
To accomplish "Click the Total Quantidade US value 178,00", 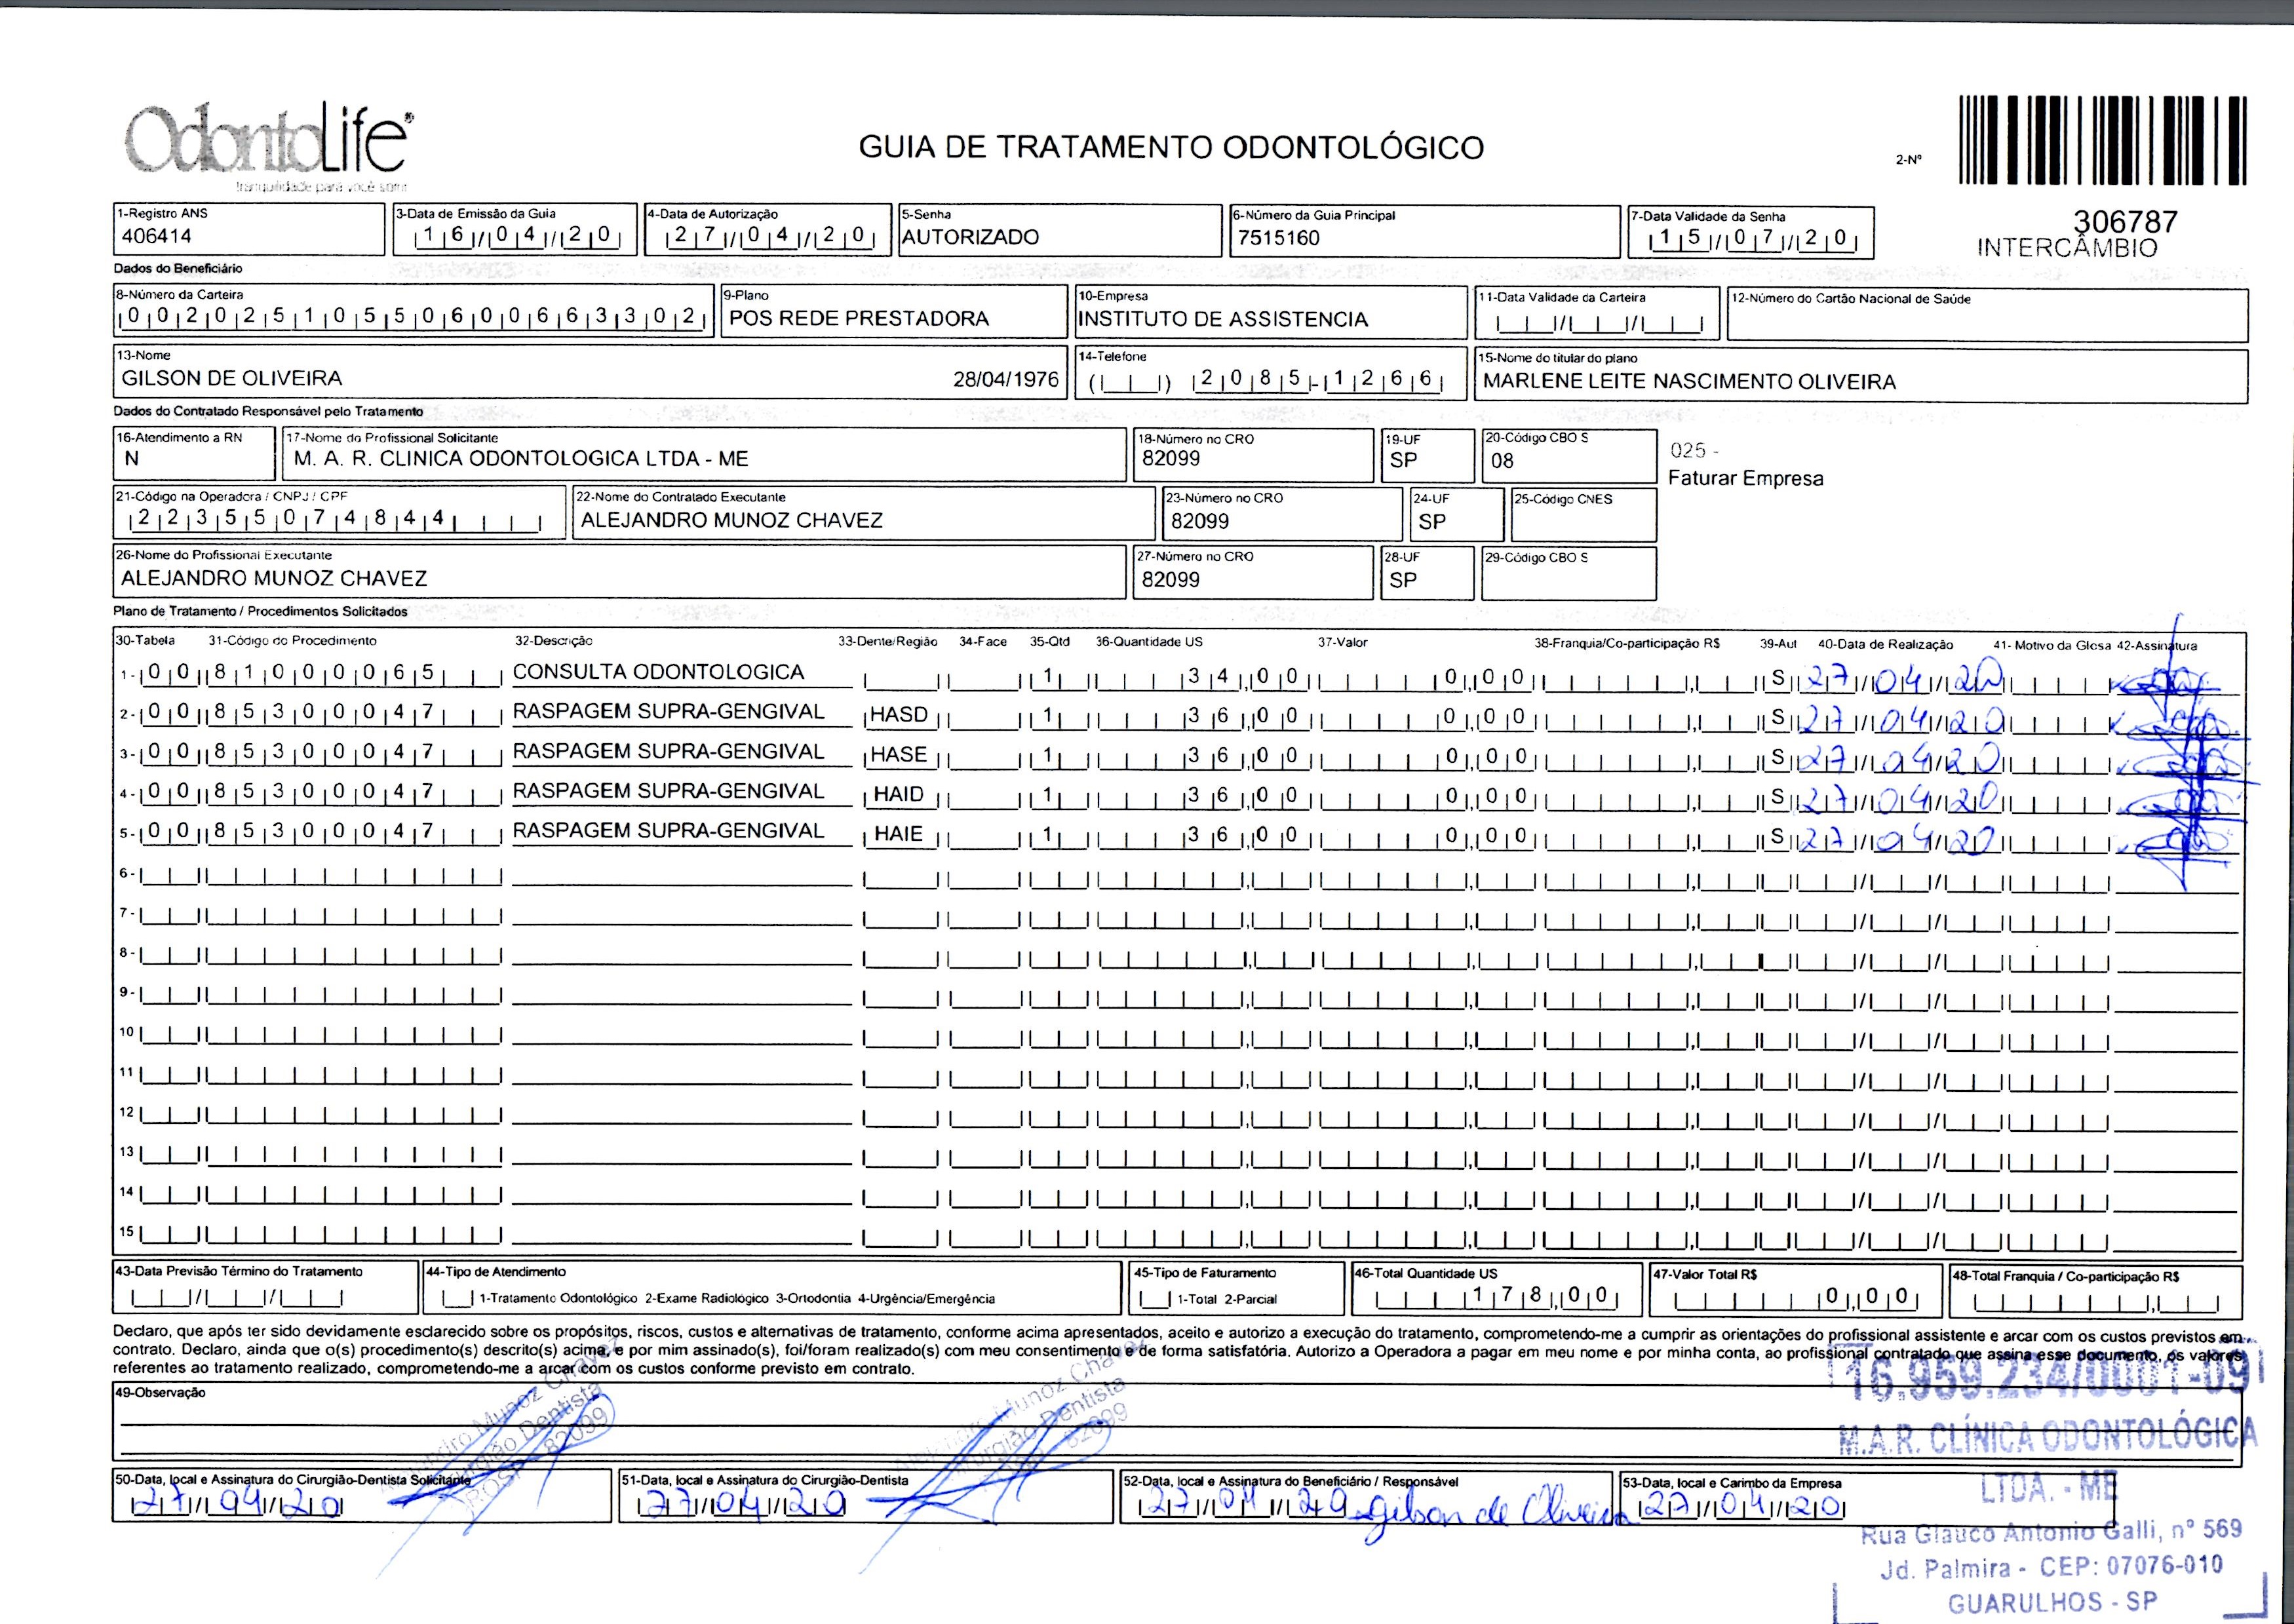I will click(x=1540, y=1297).
